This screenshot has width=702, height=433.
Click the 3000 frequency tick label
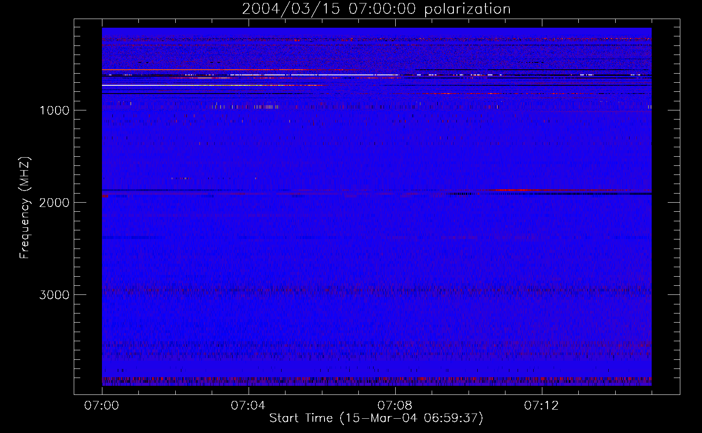[x=54, y=295]
